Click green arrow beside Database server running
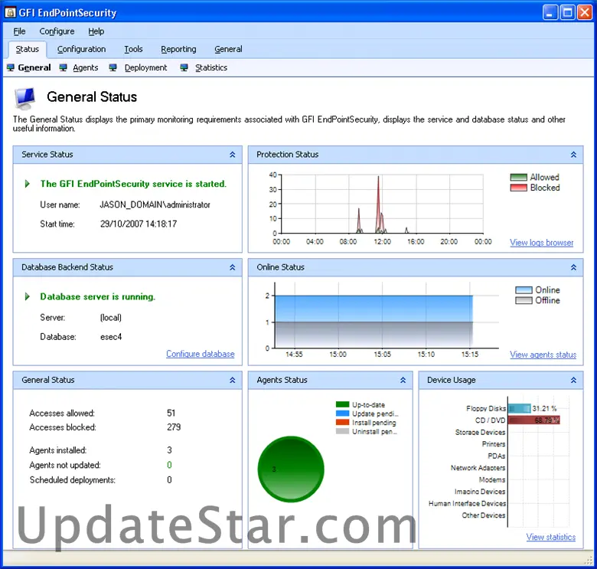Image resolution: width=597 pixels, height=569 pixels. pos(28,296)
